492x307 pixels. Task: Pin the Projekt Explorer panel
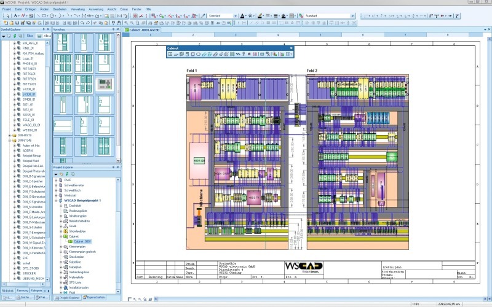[113, 167]
